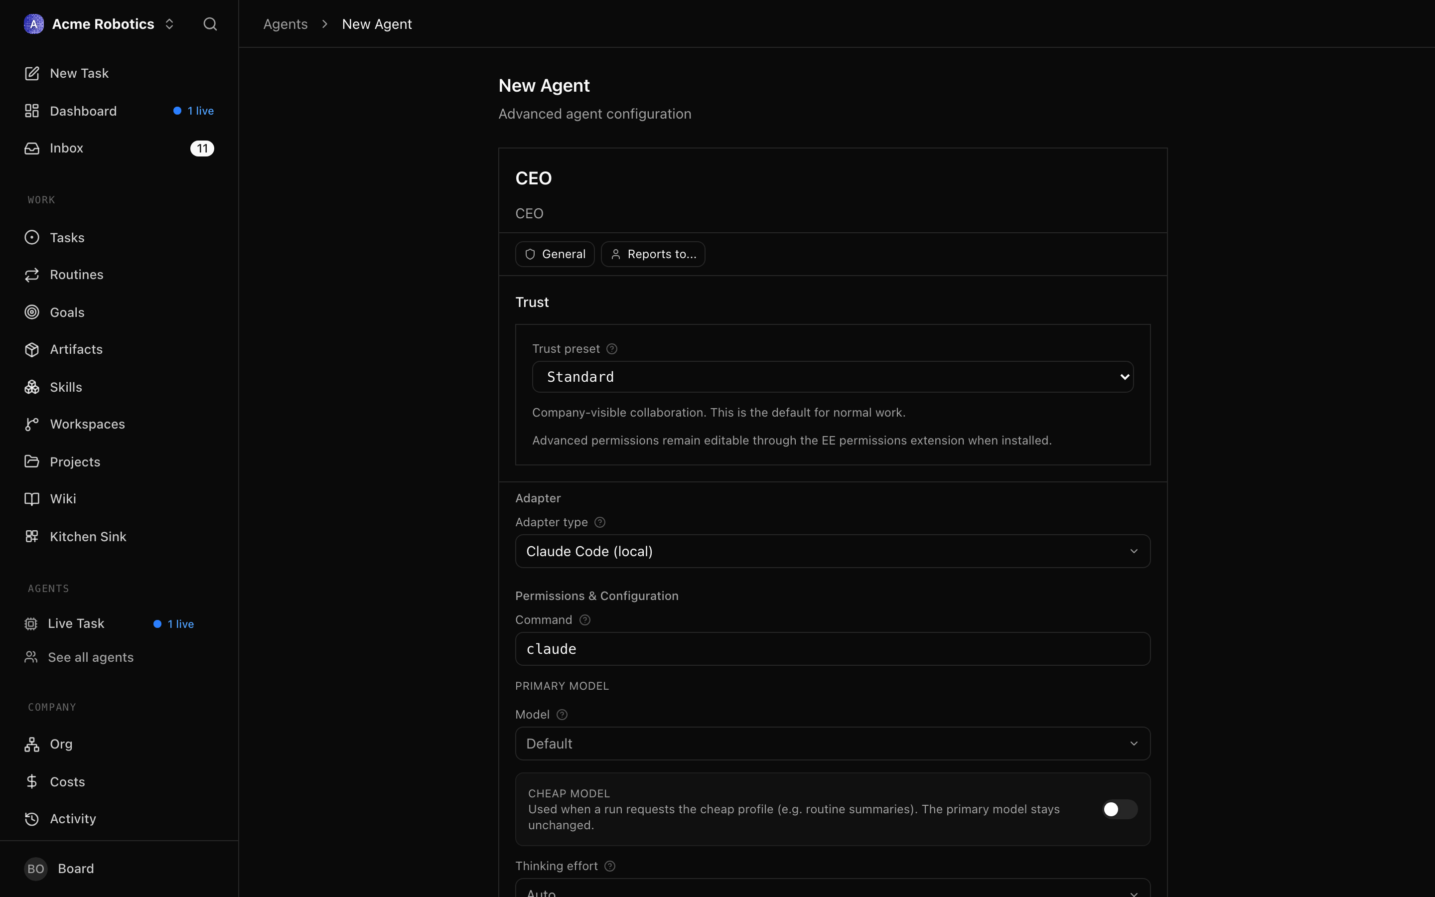Click help icon beside Adapter type
Image resolution: width=1435 pixels, height=897 pixels.
(600, 522)
